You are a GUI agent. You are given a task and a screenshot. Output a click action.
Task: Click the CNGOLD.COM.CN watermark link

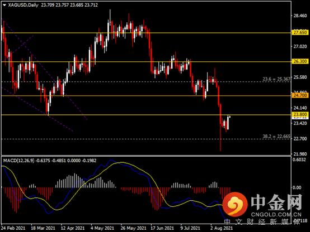[276, 215]
